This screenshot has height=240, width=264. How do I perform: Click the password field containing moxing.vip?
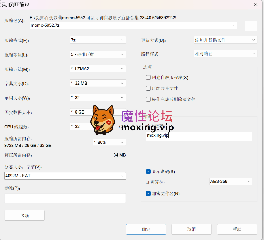pos(199,136)
